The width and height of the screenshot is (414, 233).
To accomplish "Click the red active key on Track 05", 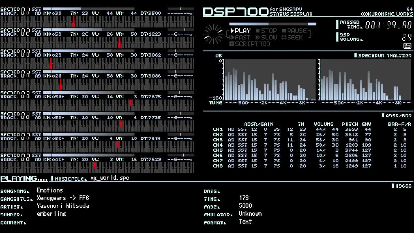I will pos(131,103).
